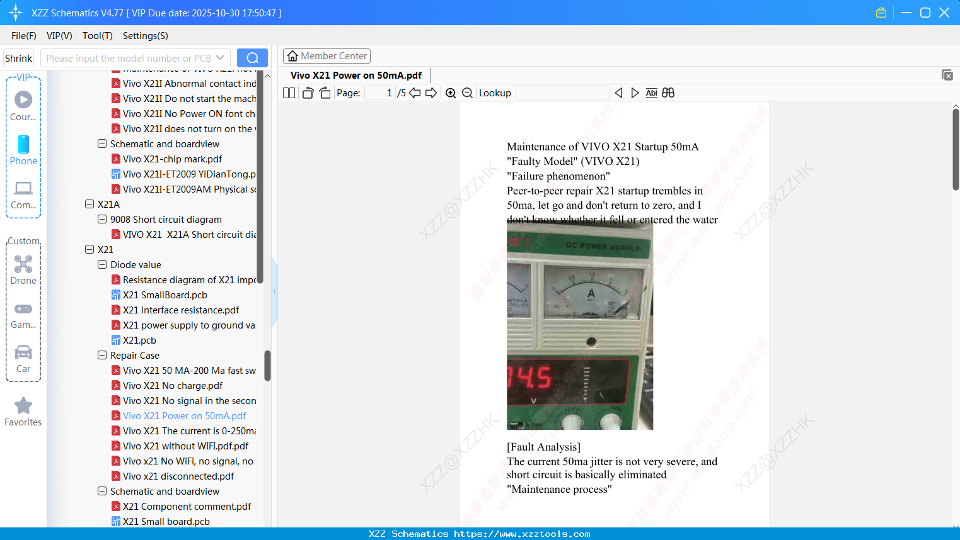Open the VIP(V) menu
The image size is (960, 540).
coord(59,36)
